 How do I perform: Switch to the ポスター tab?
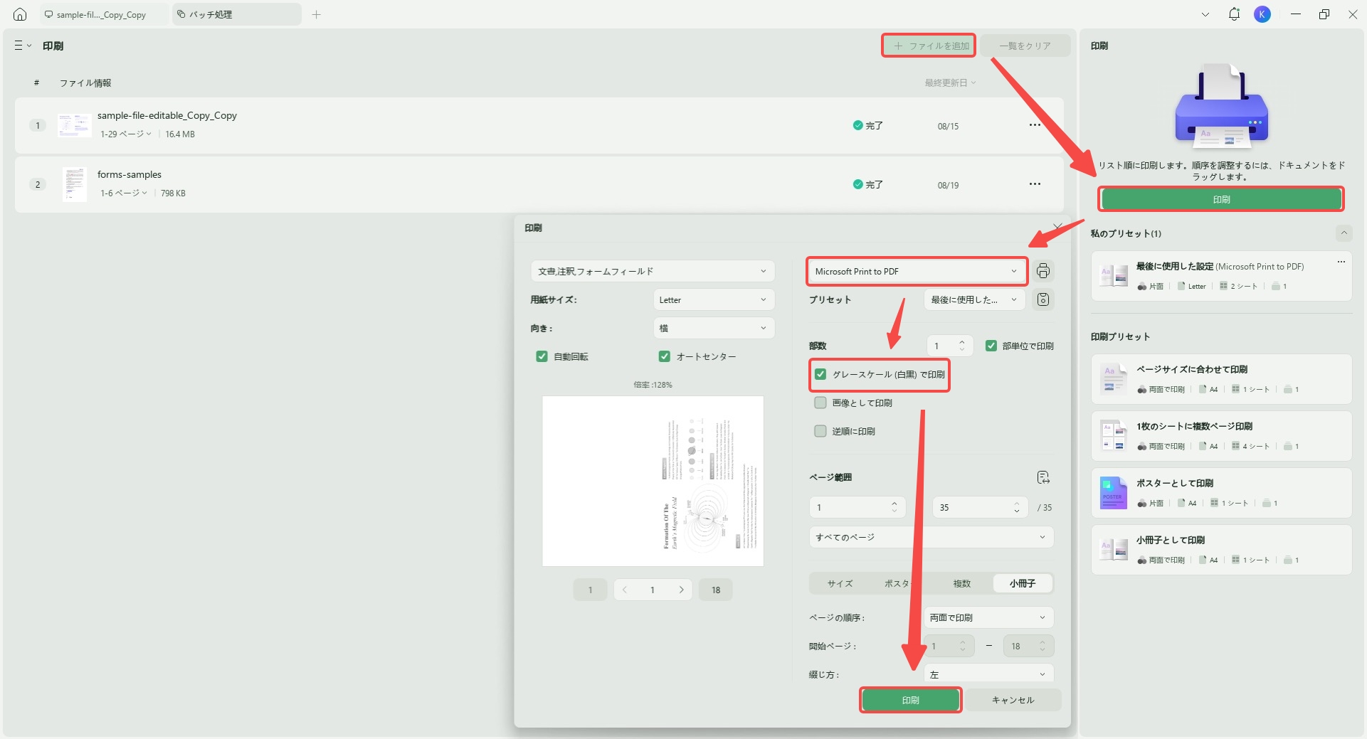pyautogui.click(x=899, y=583)
